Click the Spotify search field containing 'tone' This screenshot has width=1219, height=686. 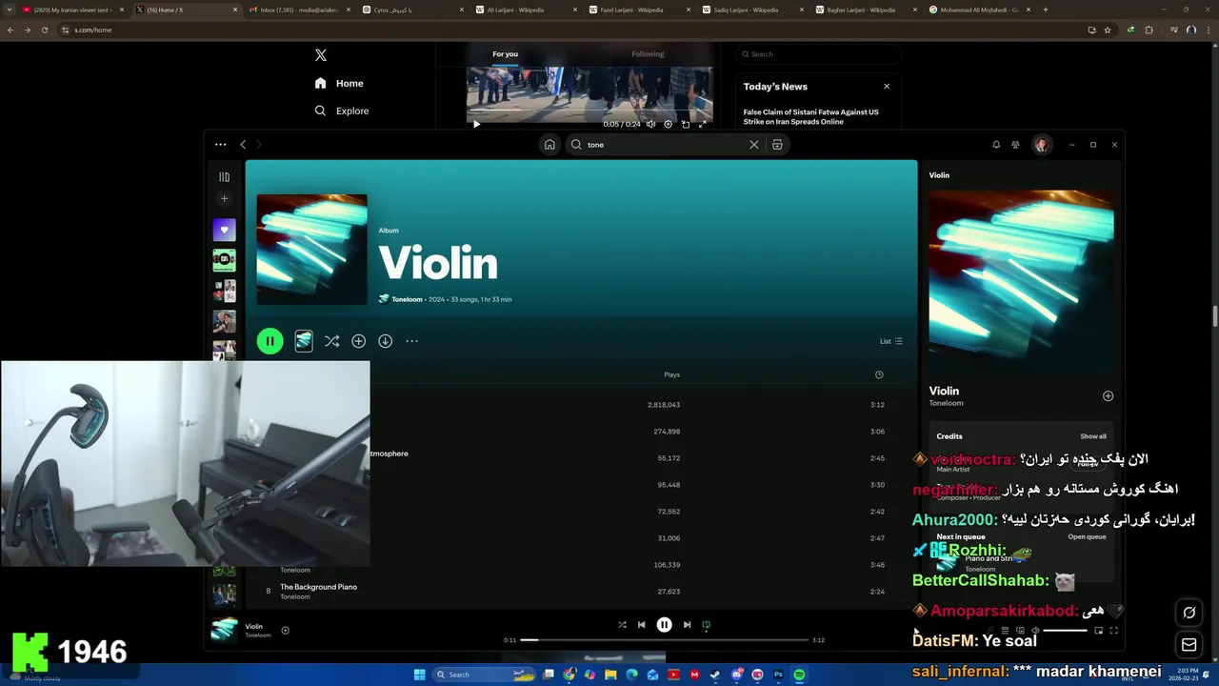(x=665, y=145)
